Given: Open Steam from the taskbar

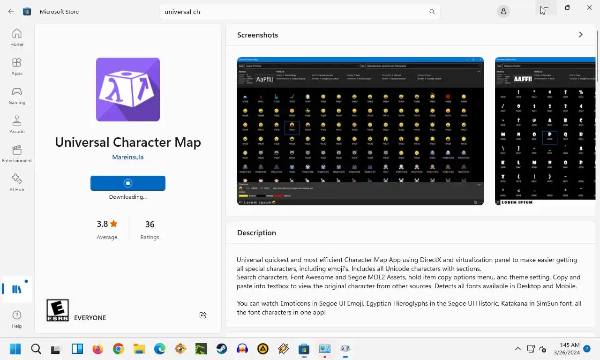Looking at the screenshot, I should [221, 349].
